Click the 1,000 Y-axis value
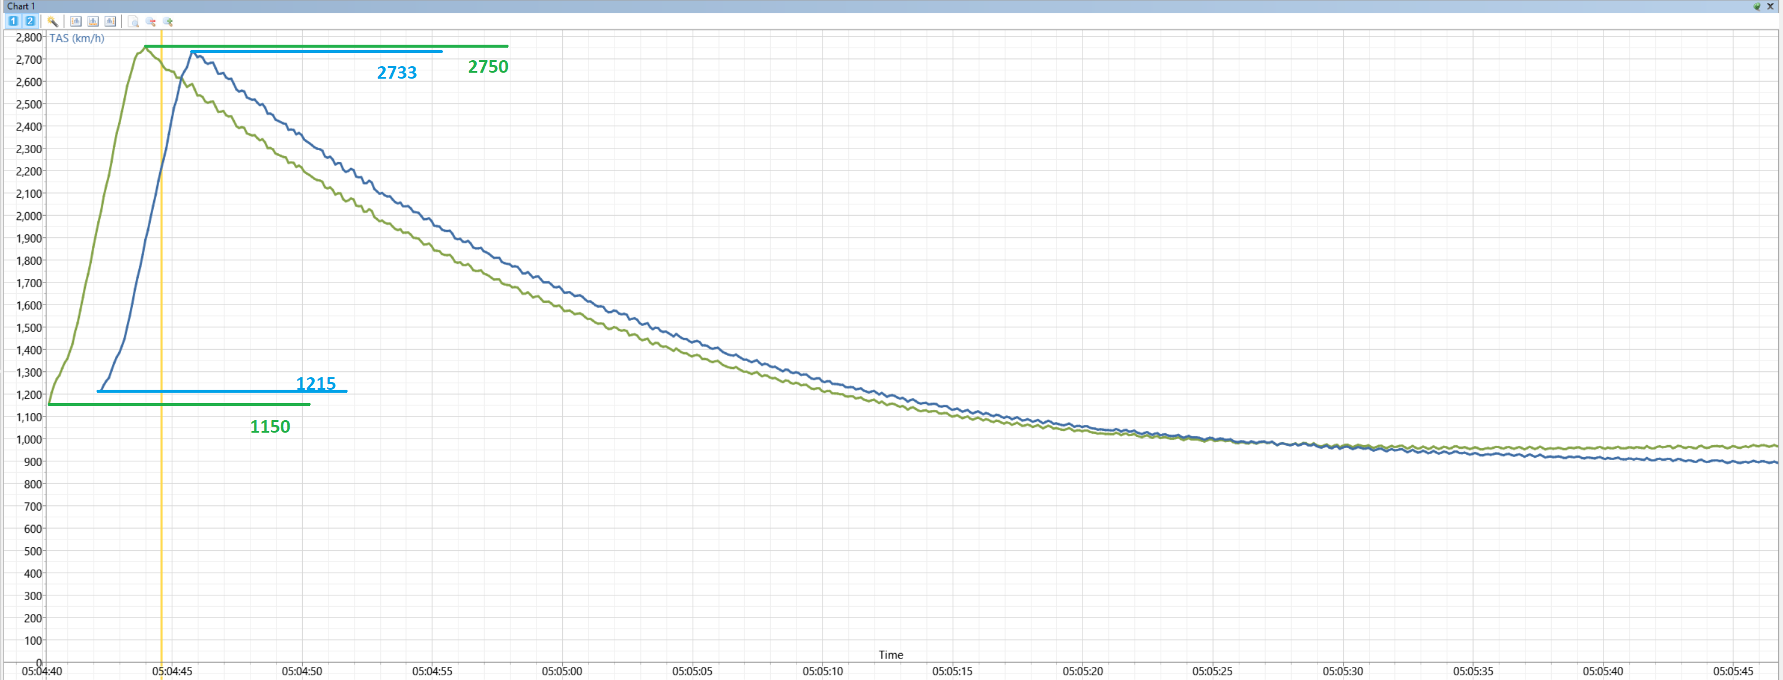 pyautogui.click(x=29, y=439)
